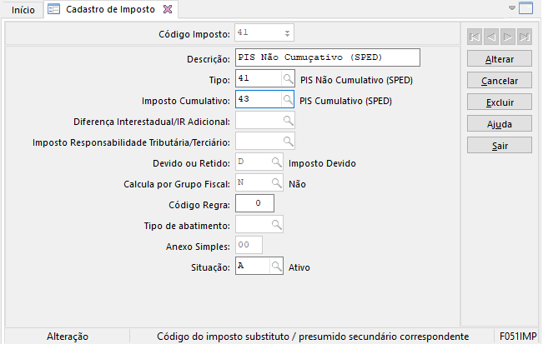The height and width of the screenshot is (344, 543).
Task: Click the lookup magnifier for Imposto Cumulativo
Action: click(x=288, y=100)
